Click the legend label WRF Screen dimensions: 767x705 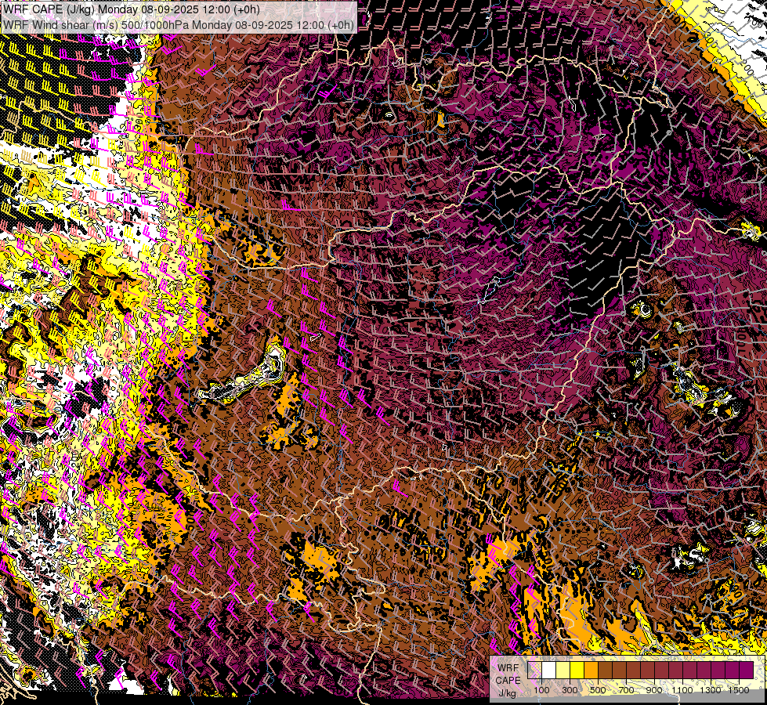coord(508,668)
